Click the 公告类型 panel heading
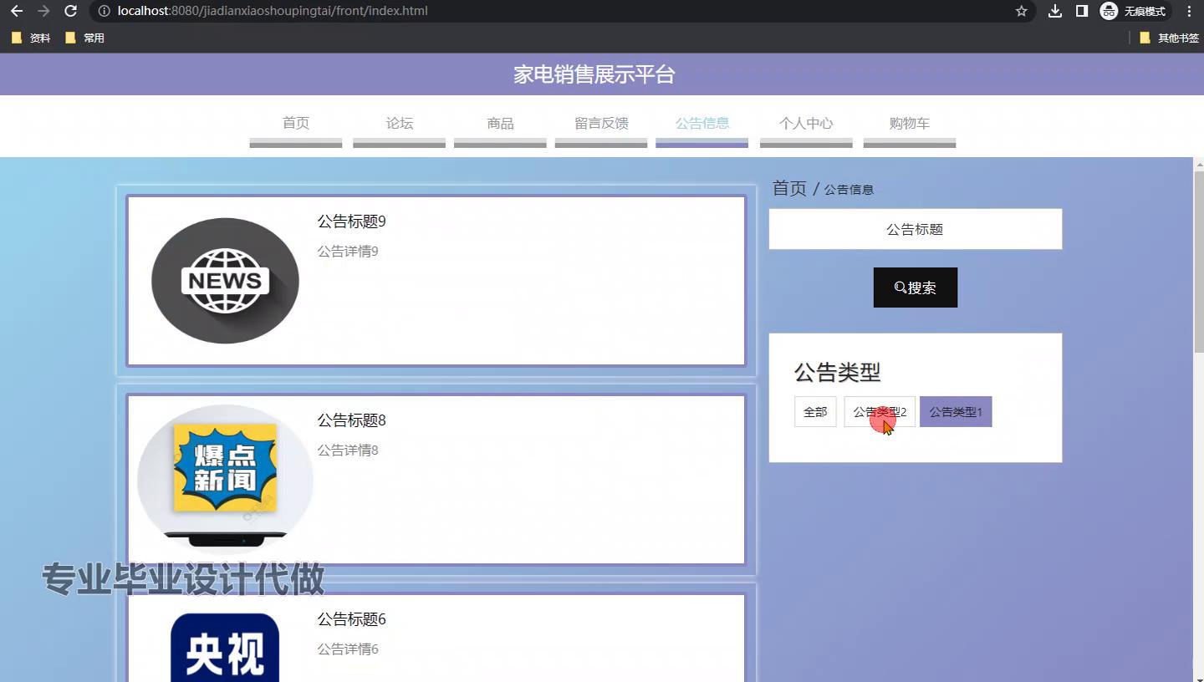This screenshot has width=1204, height=682. pyautogui.click(x=837, y=372)
